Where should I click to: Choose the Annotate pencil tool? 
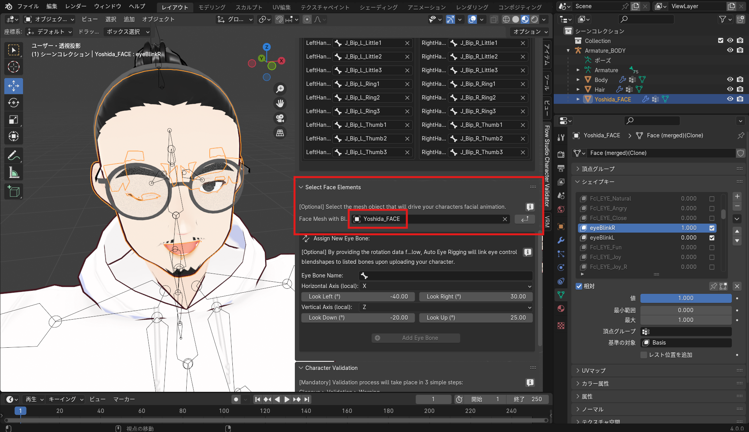(14, 156)
